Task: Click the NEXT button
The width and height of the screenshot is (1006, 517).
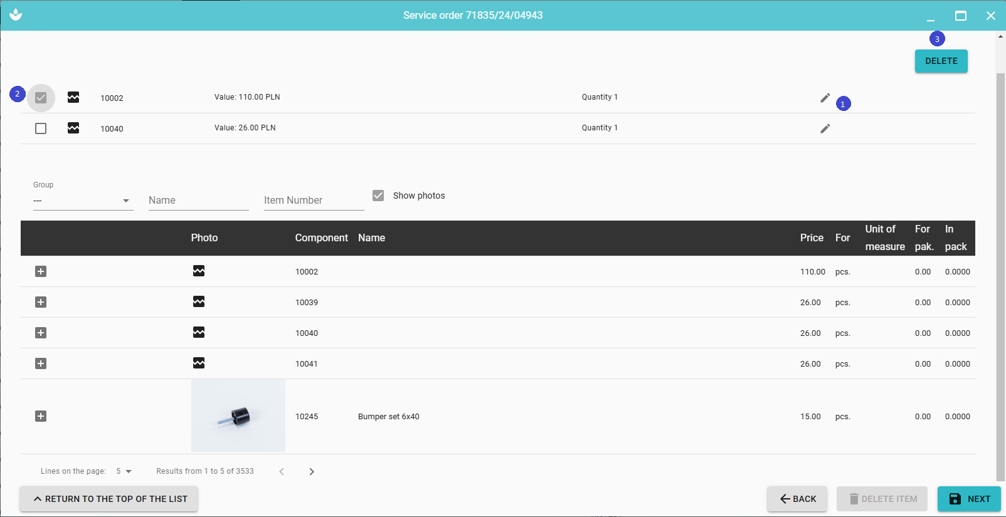Action: [x=969, y=499]
